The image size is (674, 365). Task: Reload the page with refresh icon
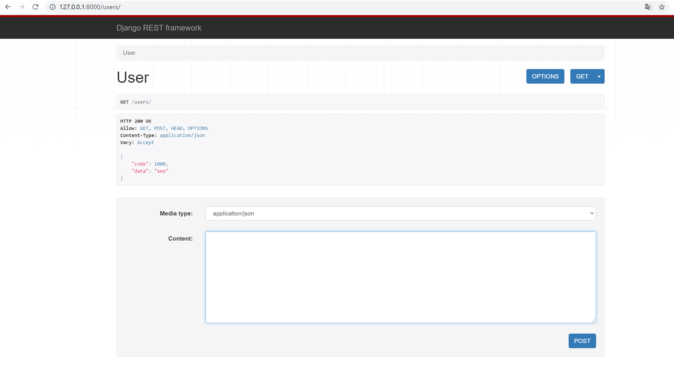click(x=35, y=7)
